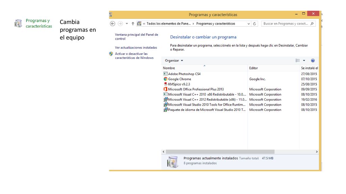Click the horizontal scrollbar right arrow
Image resolution: width=346 pixels, height=194 pixels.
[317, 152]
